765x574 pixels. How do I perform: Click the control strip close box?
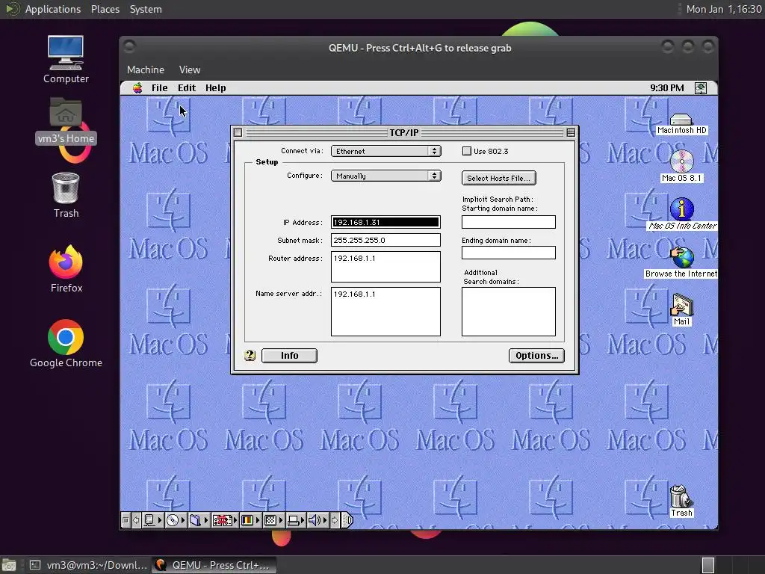click(x=126, y=520)
